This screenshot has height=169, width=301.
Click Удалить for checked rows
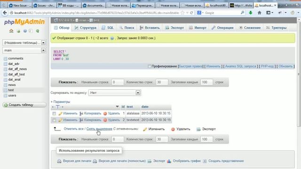(x=181, y=129)
